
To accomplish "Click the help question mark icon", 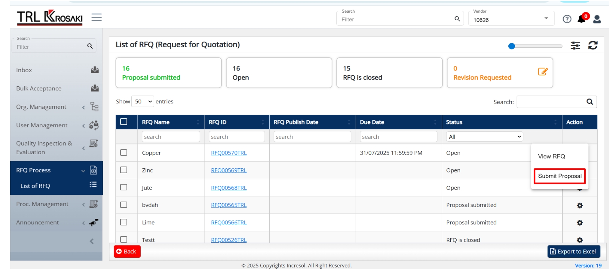I will coord(567,19).
